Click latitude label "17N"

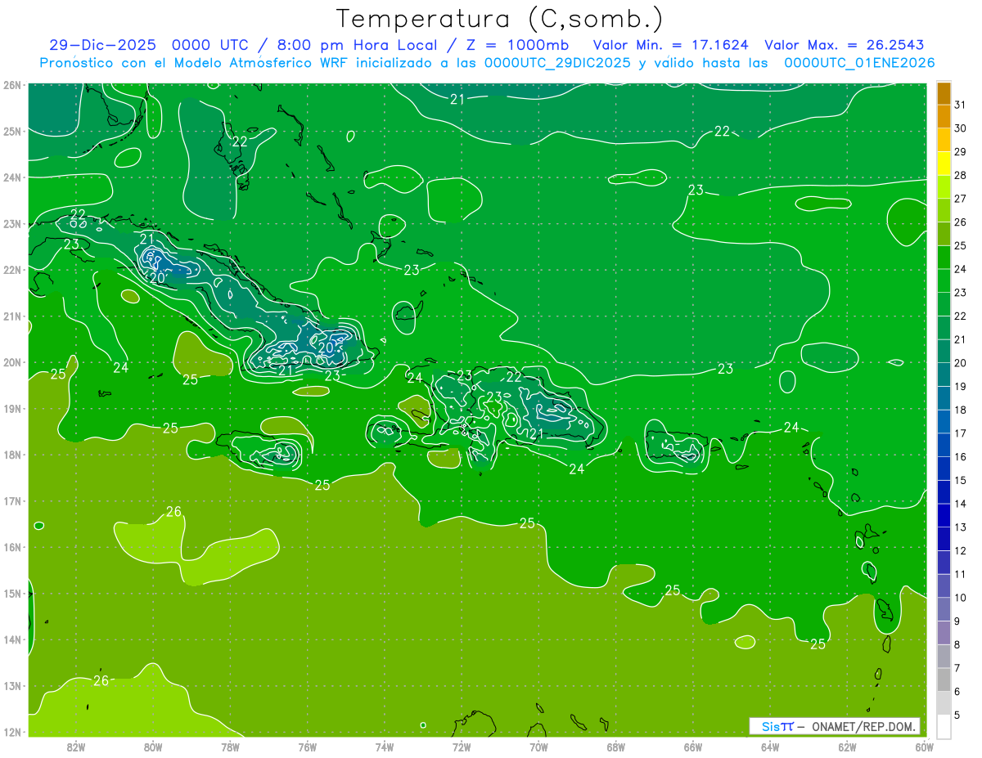[12, 500]
